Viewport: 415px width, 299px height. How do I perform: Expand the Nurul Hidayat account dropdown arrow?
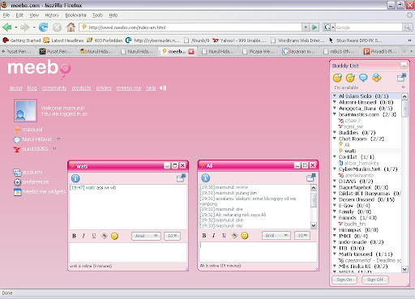[58, 139]
